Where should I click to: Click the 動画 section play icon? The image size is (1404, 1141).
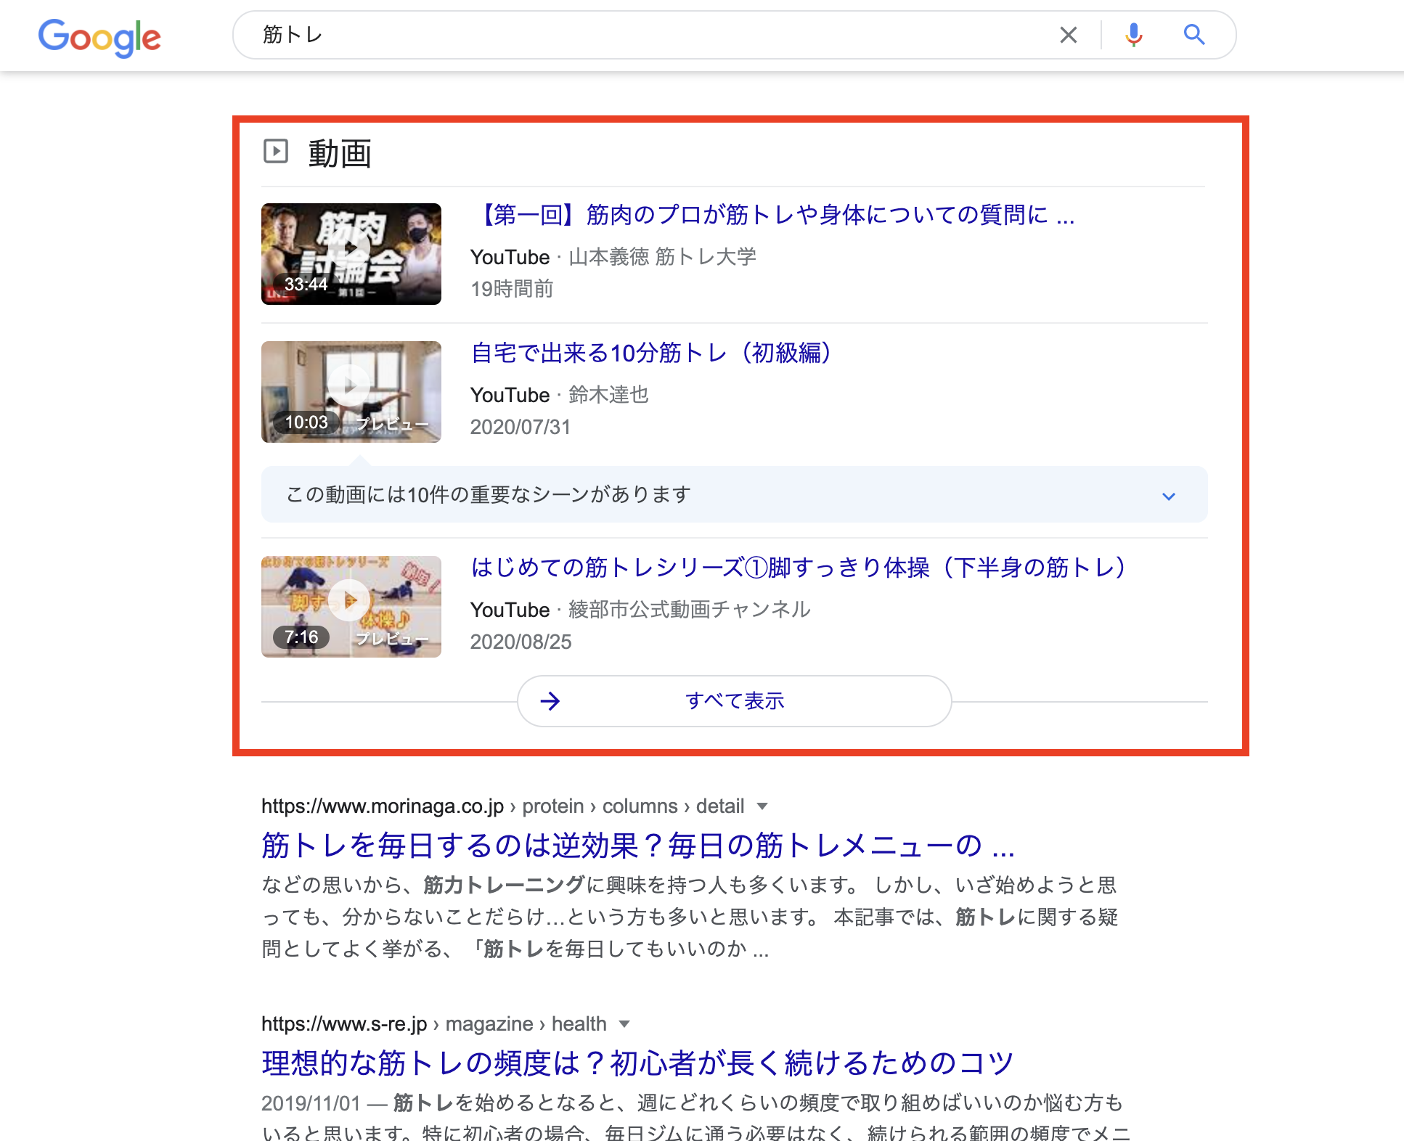click(x=276, y=152)
